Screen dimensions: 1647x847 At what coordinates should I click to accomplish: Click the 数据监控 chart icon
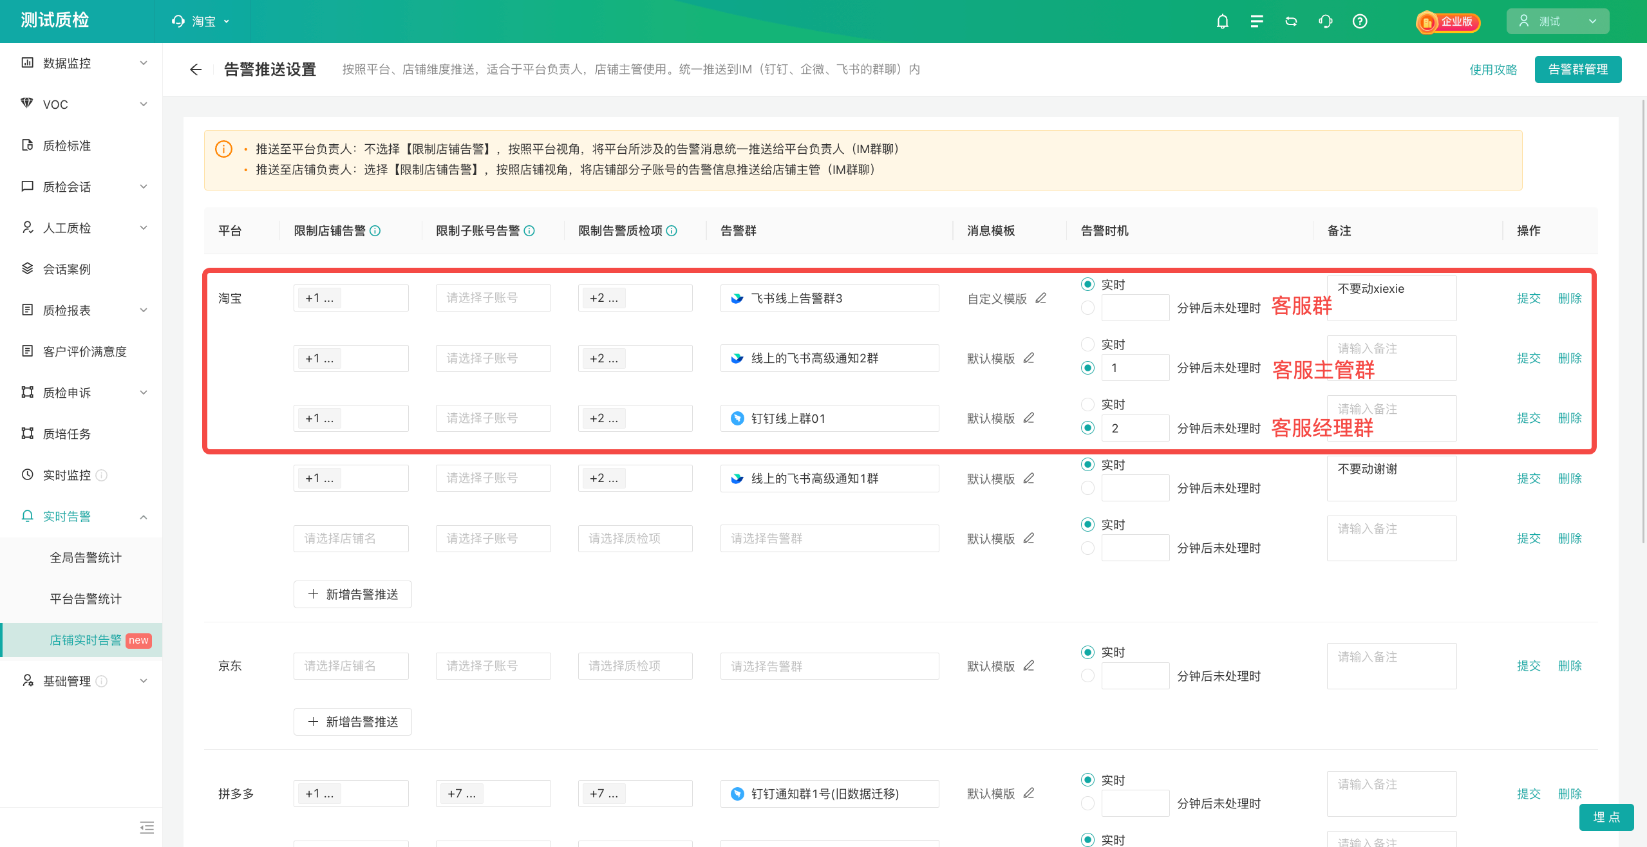click(x=27, y=62)
